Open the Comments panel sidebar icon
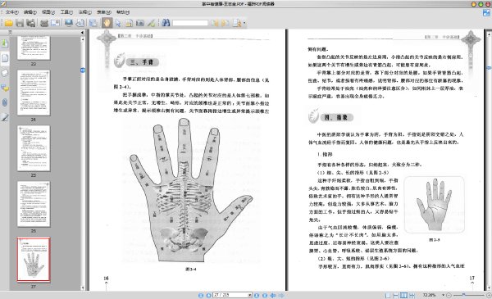 [5, 88]
